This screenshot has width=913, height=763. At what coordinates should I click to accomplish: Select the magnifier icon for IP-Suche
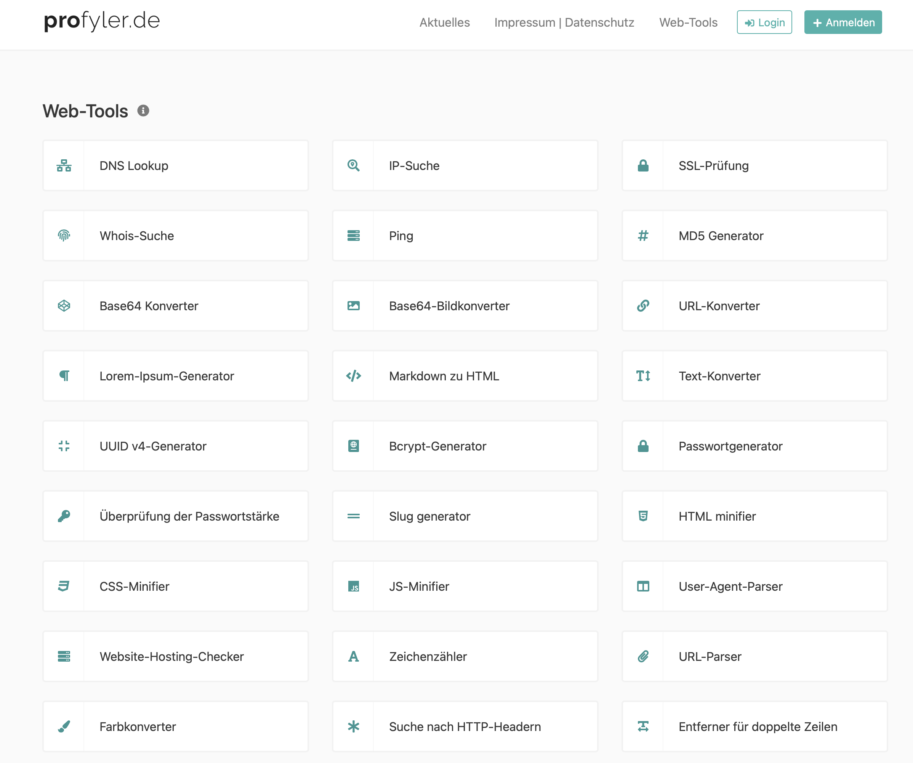point(353,166)
